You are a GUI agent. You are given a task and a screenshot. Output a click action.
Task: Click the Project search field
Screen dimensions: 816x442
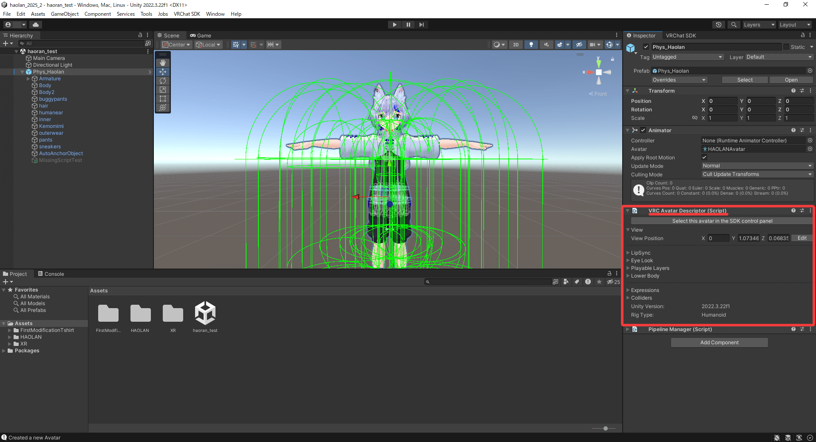coord(488,282)
